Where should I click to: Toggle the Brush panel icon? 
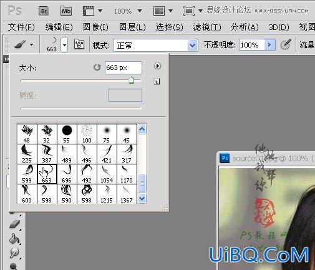pyautogui.click(x=79, y=44)
